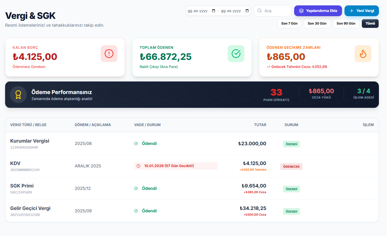
Task: Click the green checkmark icon in Toplam Ödenen card
Action: 236,54
